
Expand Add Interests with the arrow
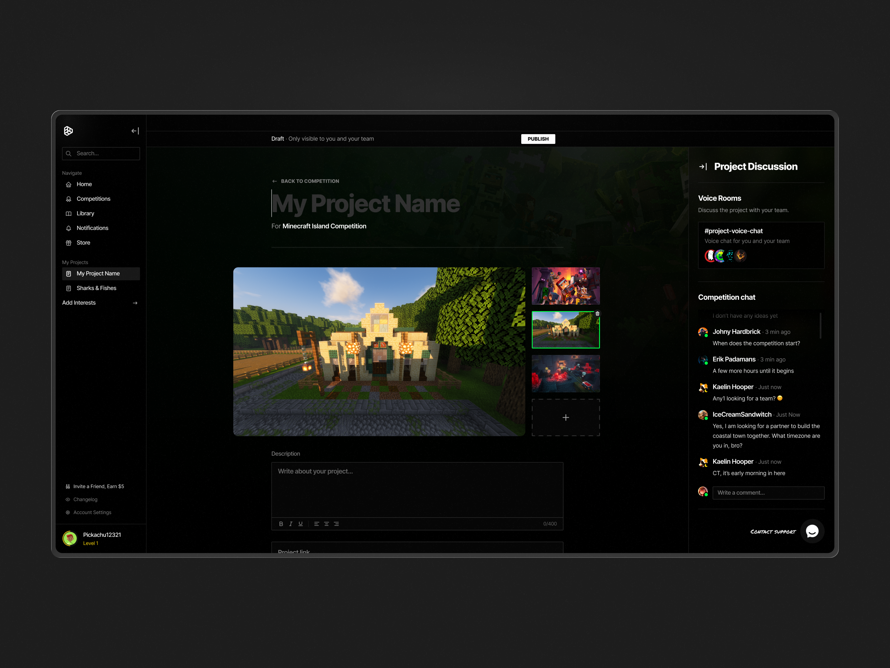(135, 302)
